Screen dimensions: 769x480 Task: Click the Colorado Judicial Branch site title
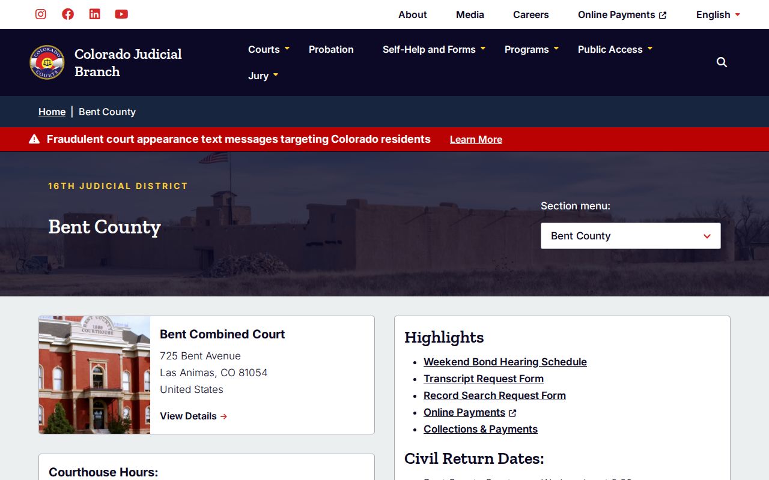click(x=128, y=62)
